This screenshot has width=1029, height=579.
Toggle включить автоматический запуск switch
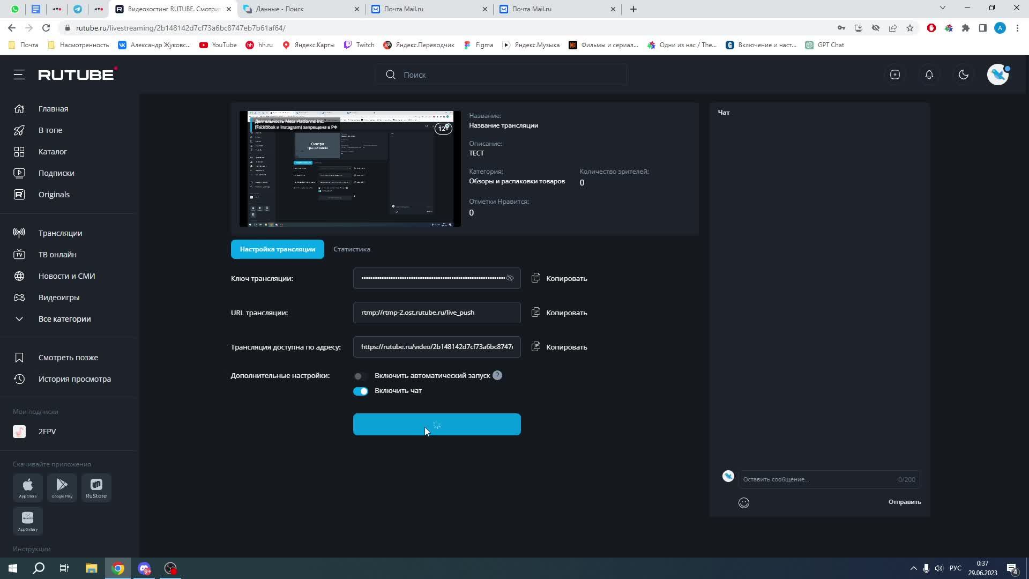(360, 375)
